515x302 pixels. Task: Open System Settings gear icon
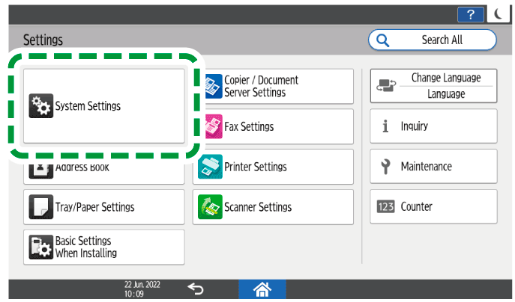coord(40,106)
